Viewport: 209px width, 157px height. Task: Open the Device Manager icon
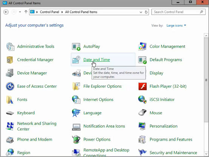point(10,73)
